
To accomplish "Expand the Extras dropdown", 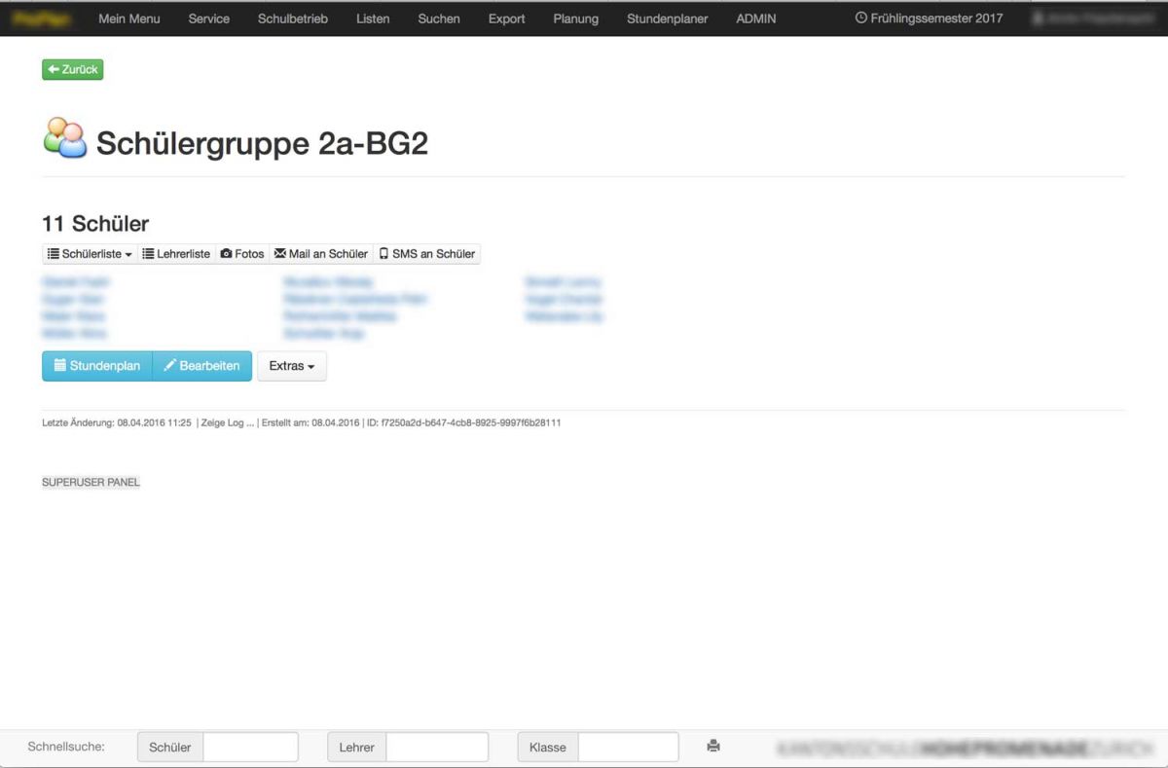I will click(x=291, y=366).
